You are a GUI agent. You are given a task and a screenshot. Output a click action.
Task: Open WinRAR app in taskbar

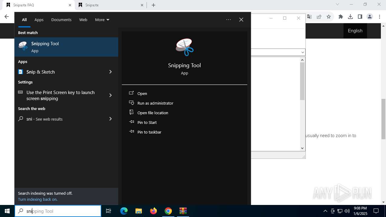[183, 211]
